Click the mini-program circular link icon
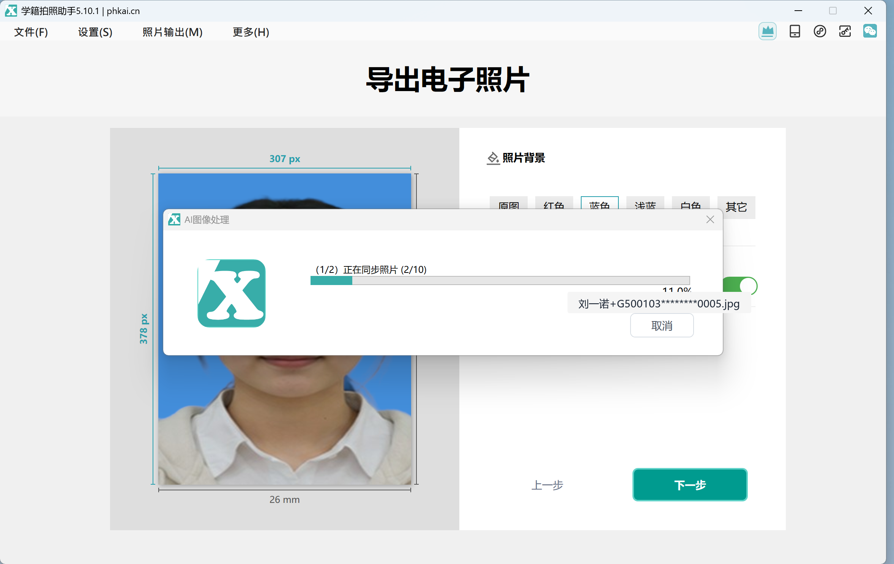Screen dimensions: 894x564 coord(820,31)
